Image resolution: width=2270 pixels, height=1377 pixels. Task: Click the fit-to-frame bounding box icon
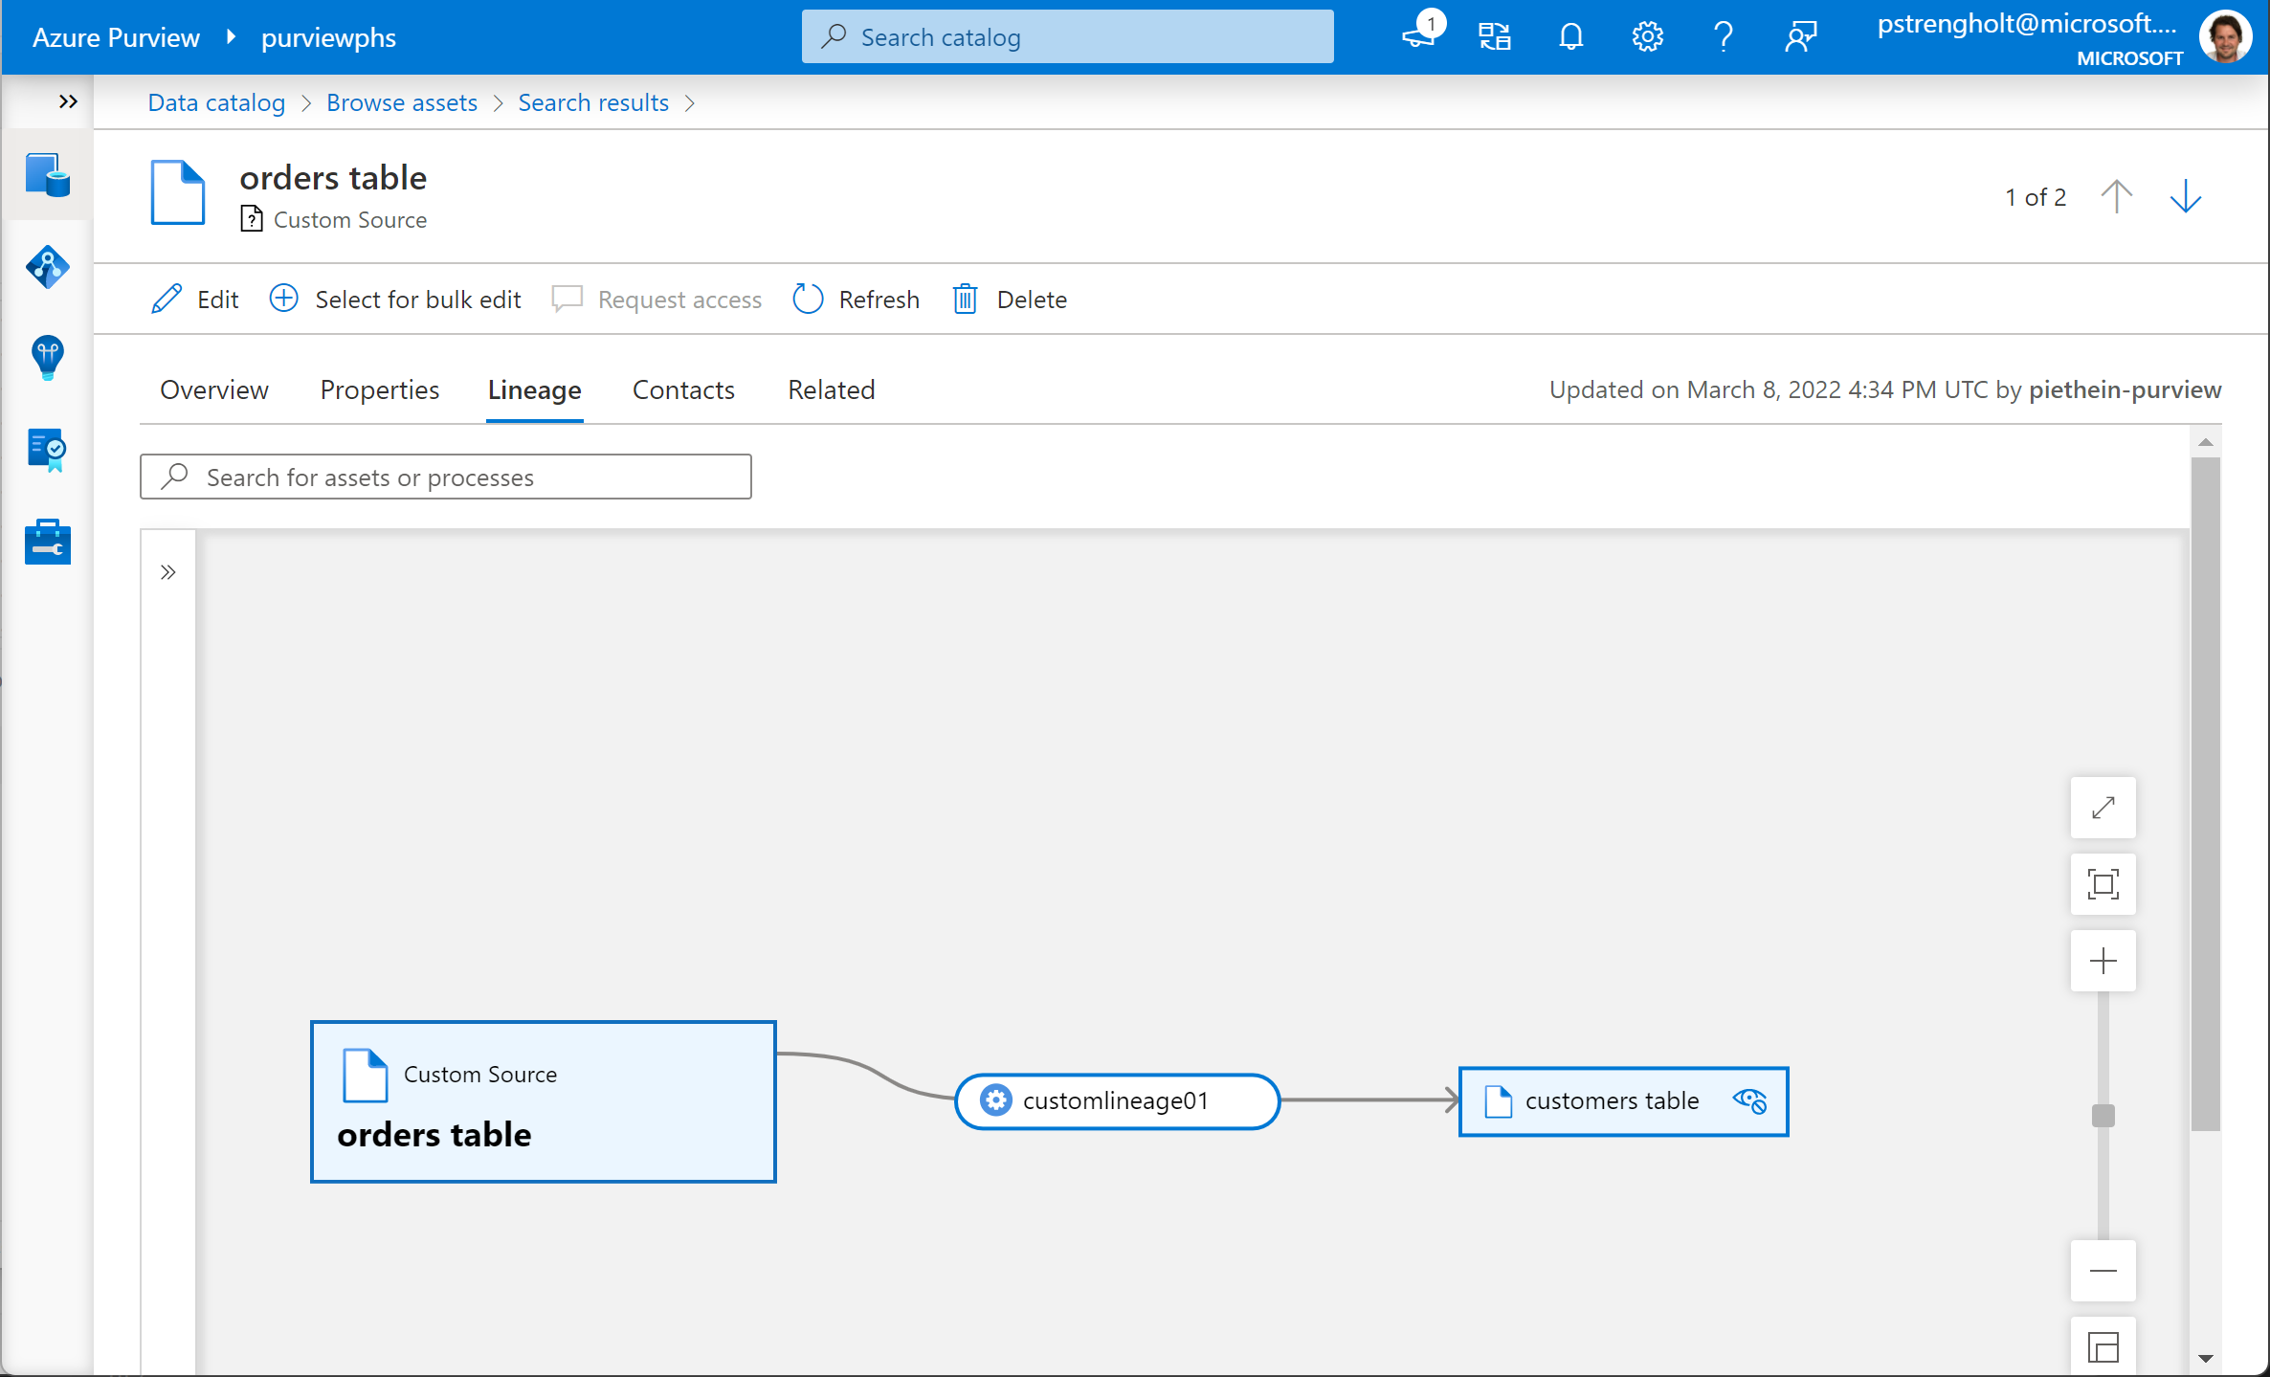2103,884
